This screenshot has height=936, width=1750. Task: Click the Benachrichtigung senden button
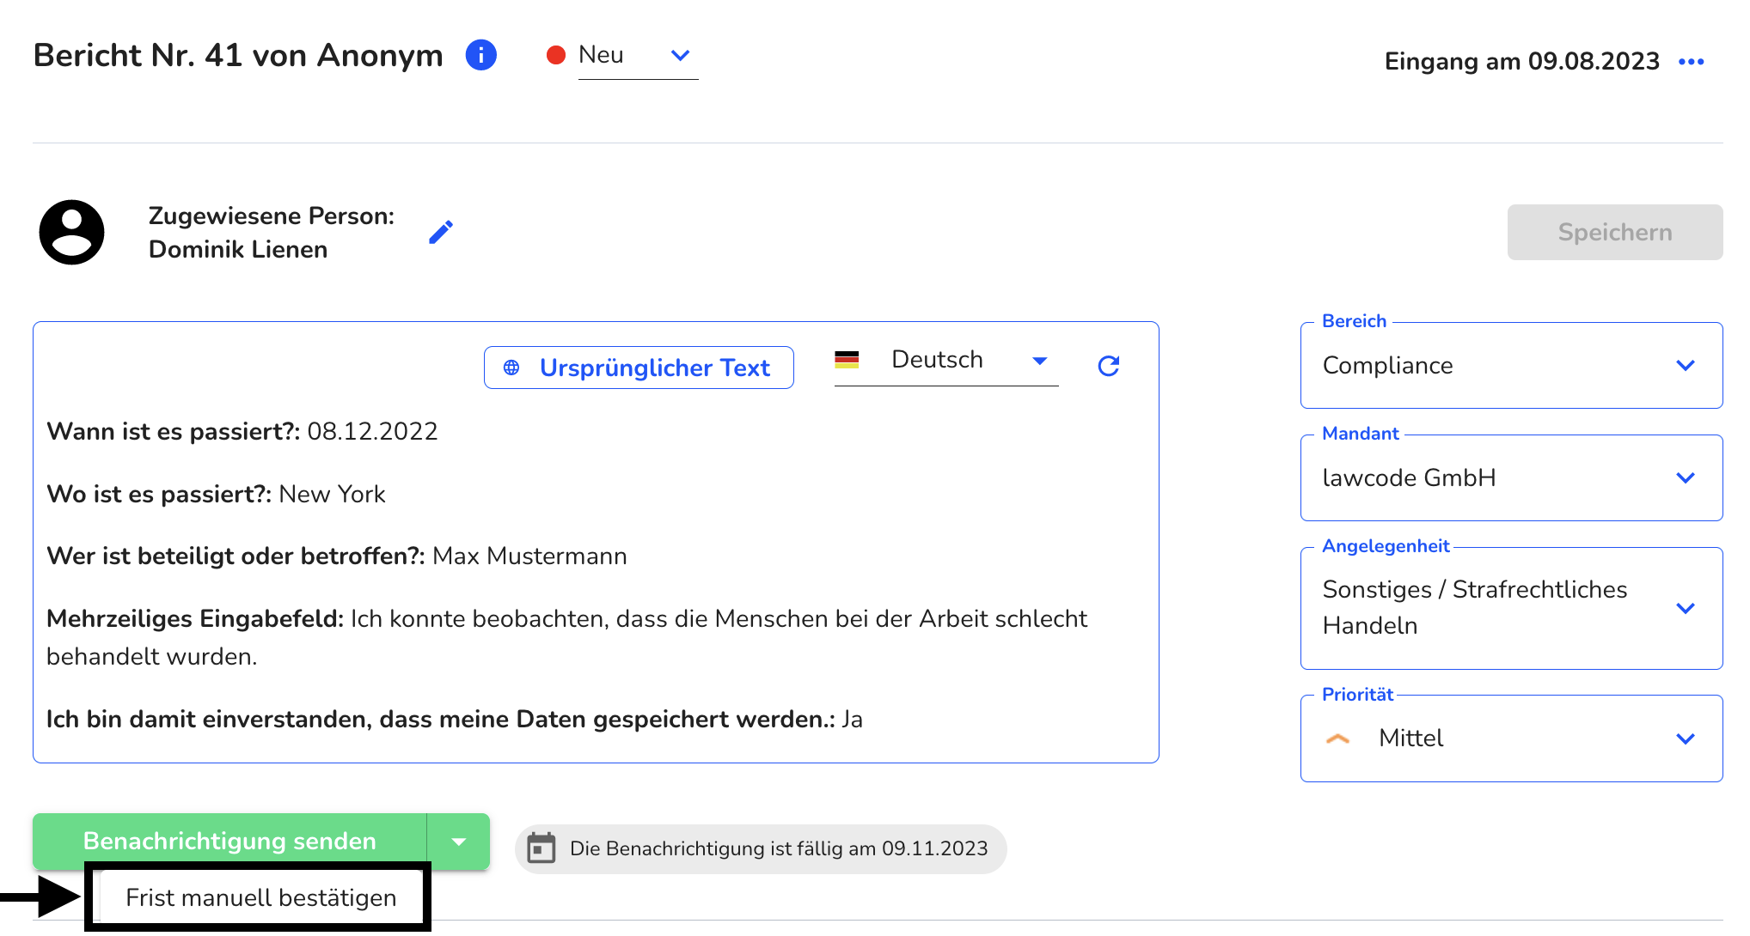pyautogui.click(x=229, y=842)
